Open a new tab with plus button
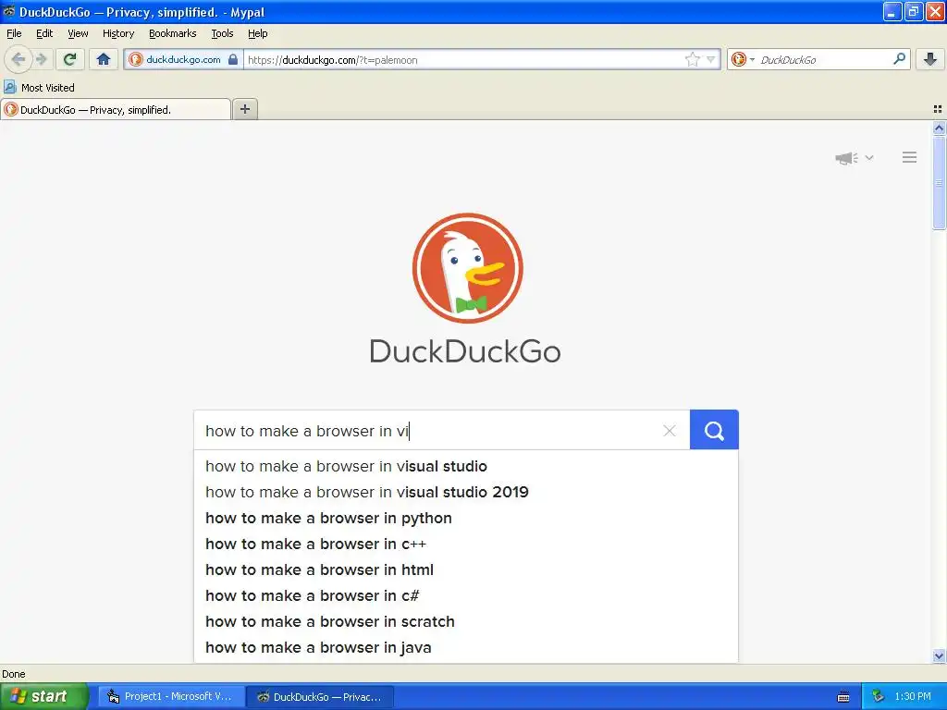This screenshot has height=710, width=947. coord(244,109)
